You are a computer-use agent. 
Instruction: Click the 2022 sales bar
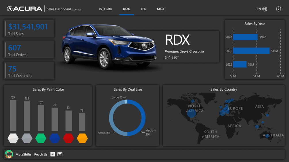[x=240, y=65]
